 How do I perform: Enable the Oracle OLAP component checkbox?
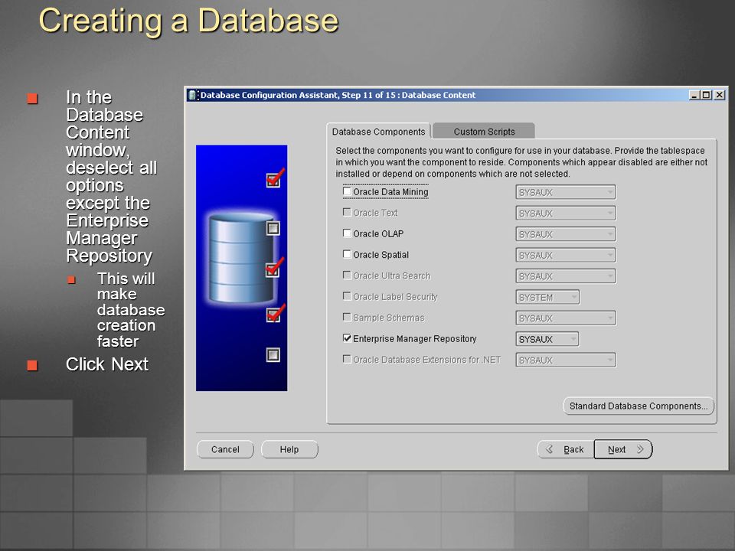tap(347, 233)
